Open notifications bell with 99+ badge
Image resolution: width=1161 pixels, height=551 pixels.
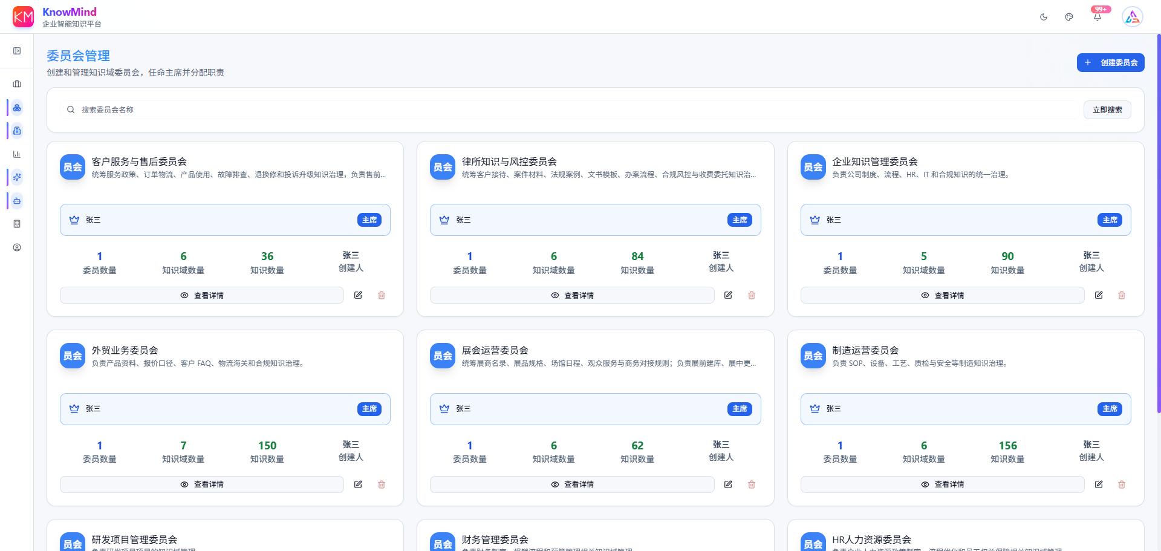pyautogui.click(x=1098, y=16)
